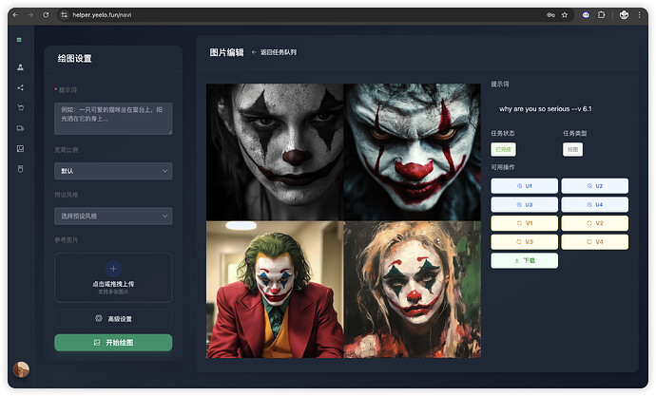
Task: Open site info icon beside the URL
Action: pos(64,15)
